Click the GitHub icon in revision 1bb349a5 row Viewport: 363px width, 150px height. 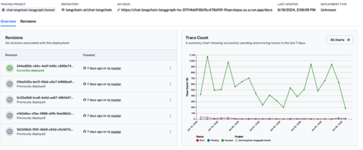point(85,132)
